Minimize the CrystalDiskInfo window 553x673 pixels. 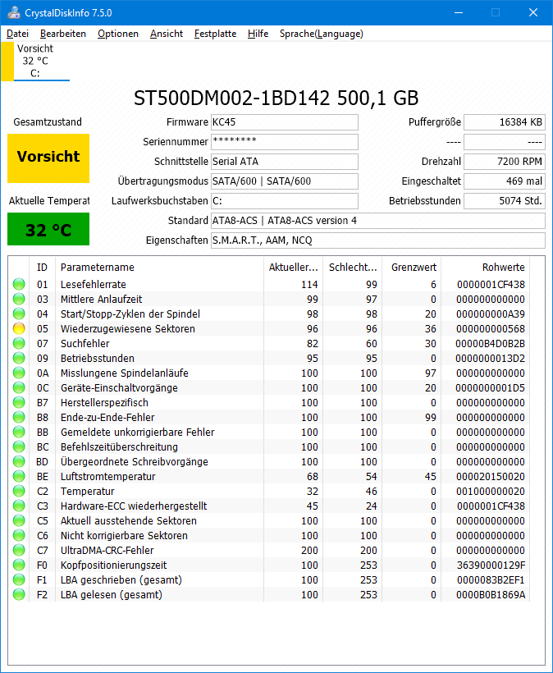(x=459, y=12)
